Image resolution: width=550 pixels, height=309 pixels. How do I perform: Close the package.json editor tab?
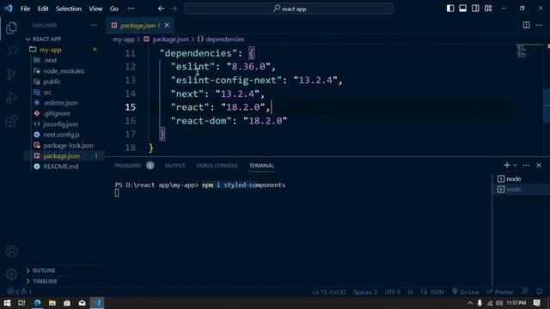coord(167,25)
